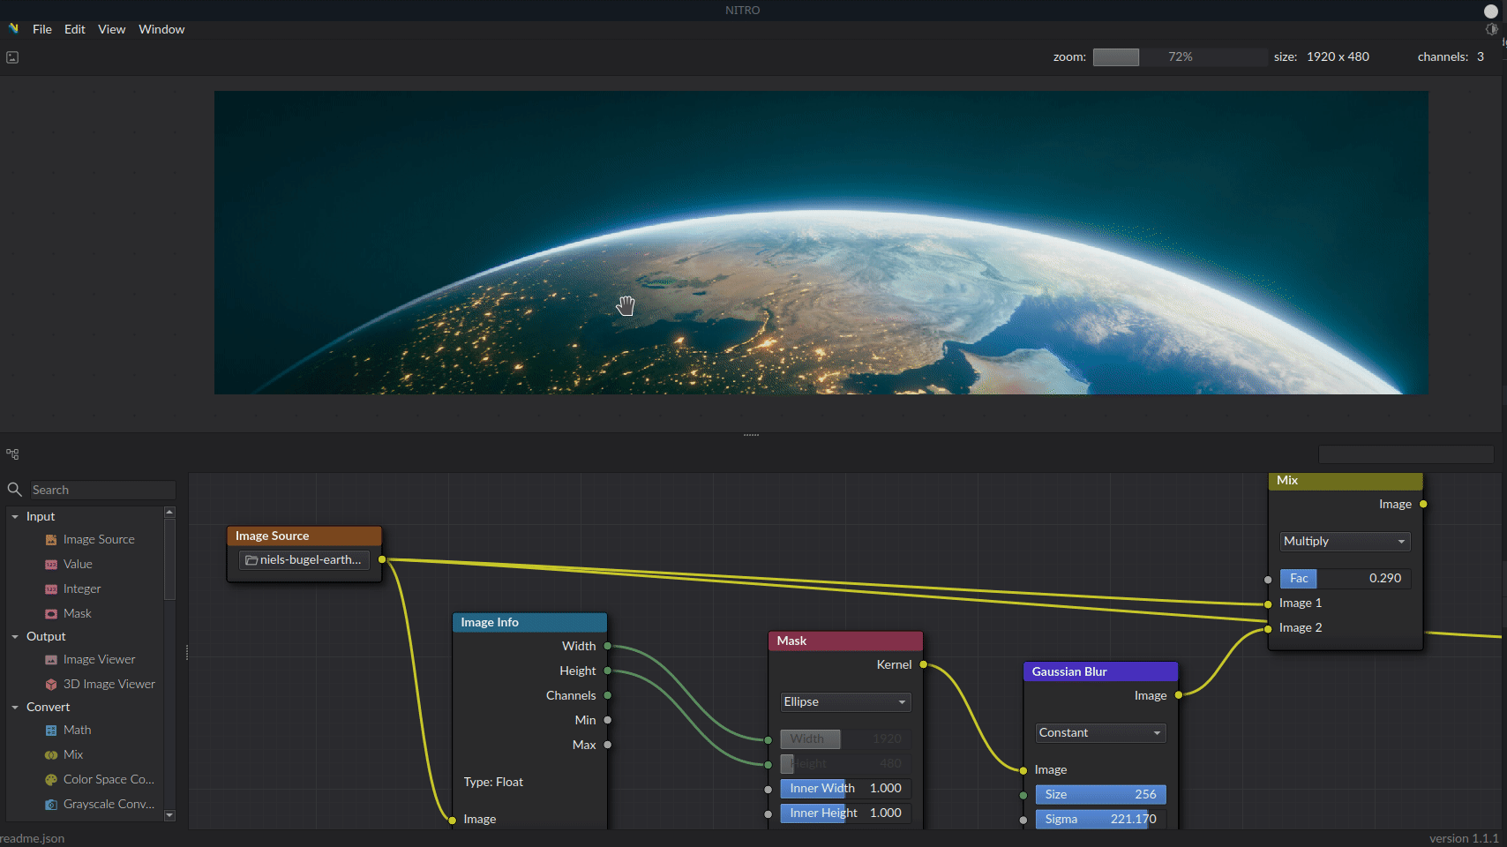Click the Sigma slider in Gaussian Blur
The height and width of the screenshot is (847, 1507).
pos(1100,819)
